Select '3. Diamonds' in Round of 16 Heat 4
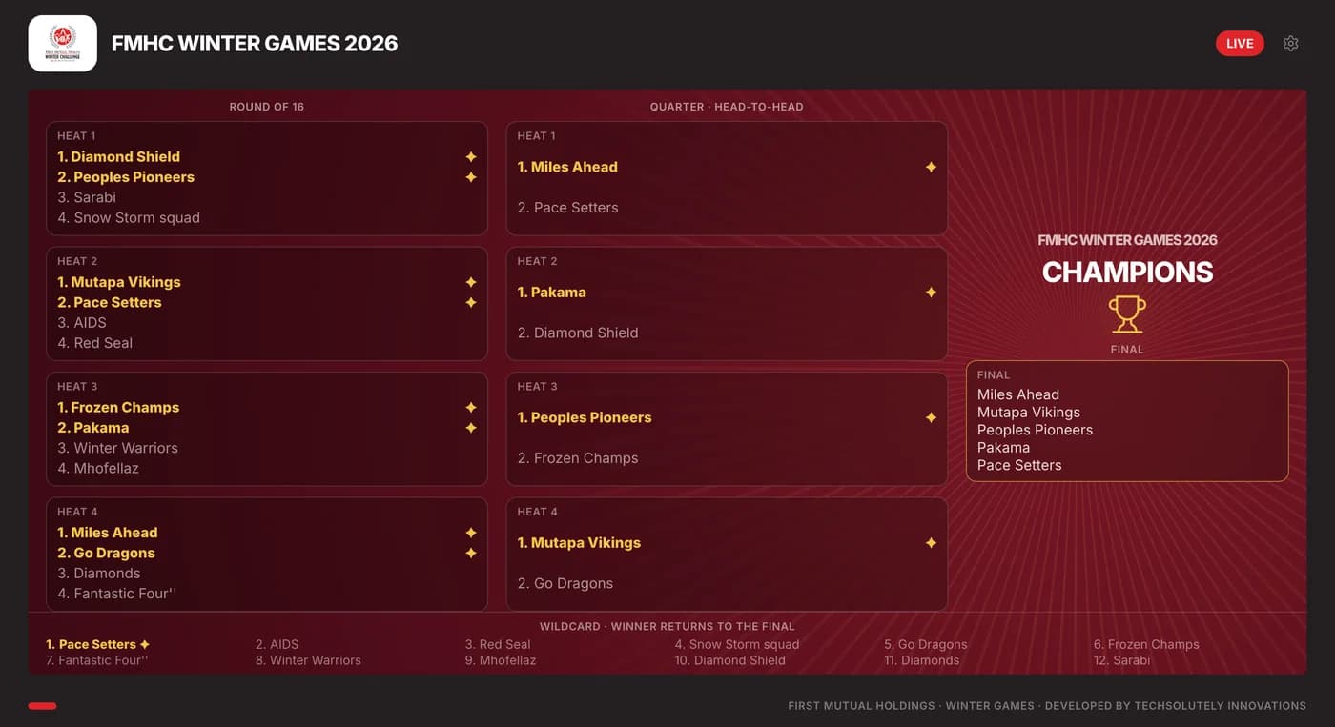This screenshot has height=727, width=1335. click(x=99, y=573)
